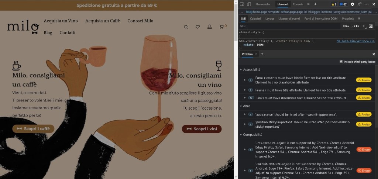Collapse the Compatibilità issues section

click(241, 135)
